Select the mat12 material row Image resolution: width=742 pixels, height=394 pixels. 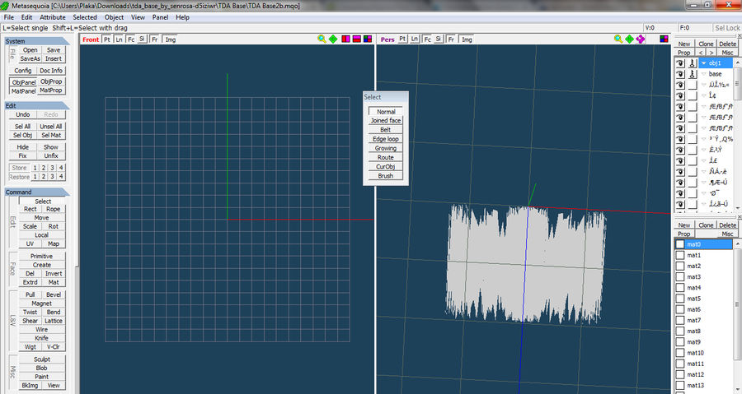coord(703,374)
